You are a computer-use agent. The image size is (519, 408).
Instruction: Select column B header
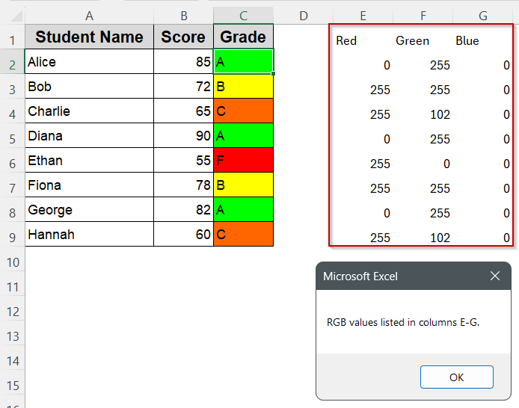pos(184,16)
